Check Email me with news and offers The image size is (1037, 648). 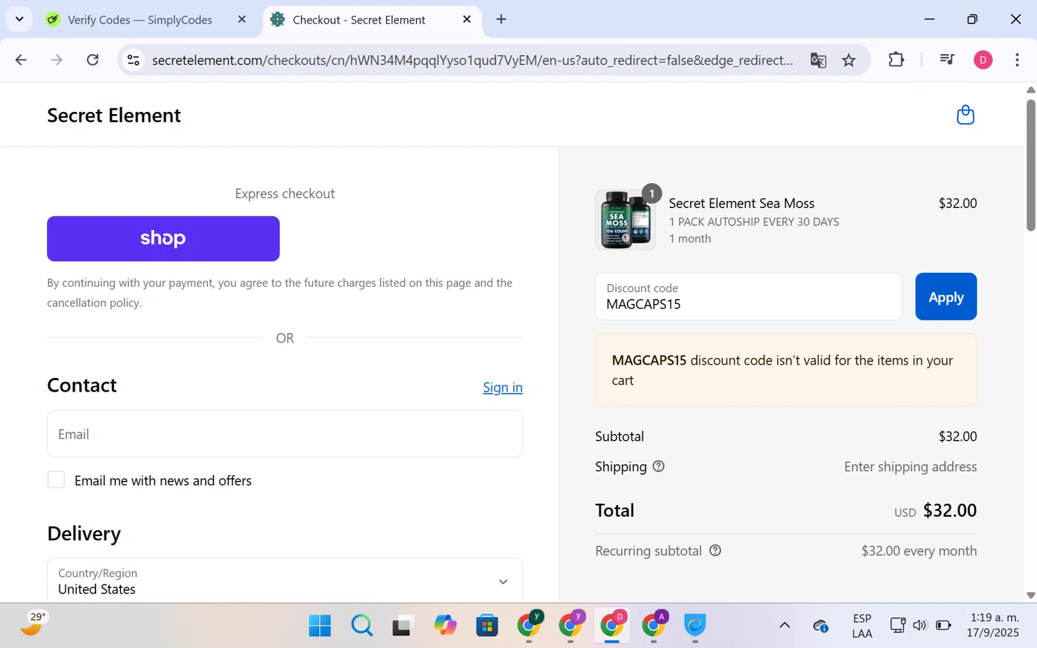click(x=56, y=480)
